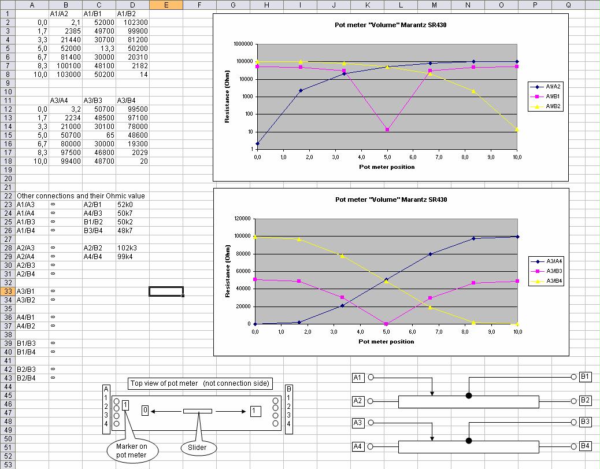This screenshot has height=469, width=600.
Task: Click cell with value 99k4
Action: pyautogui.click(x=132, y=257)
